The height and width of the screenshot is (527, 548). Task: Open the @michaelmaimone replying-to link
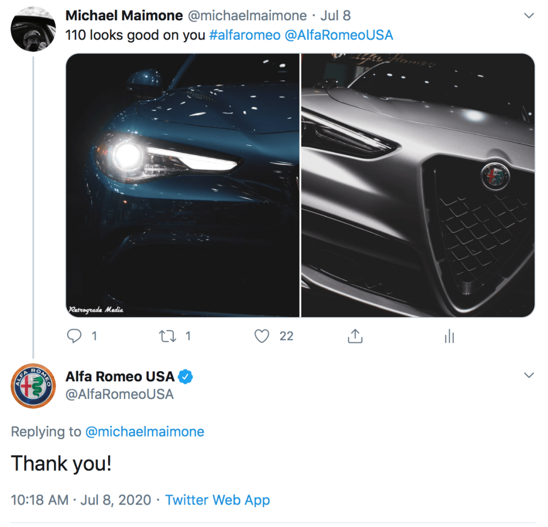pos(144,432)
